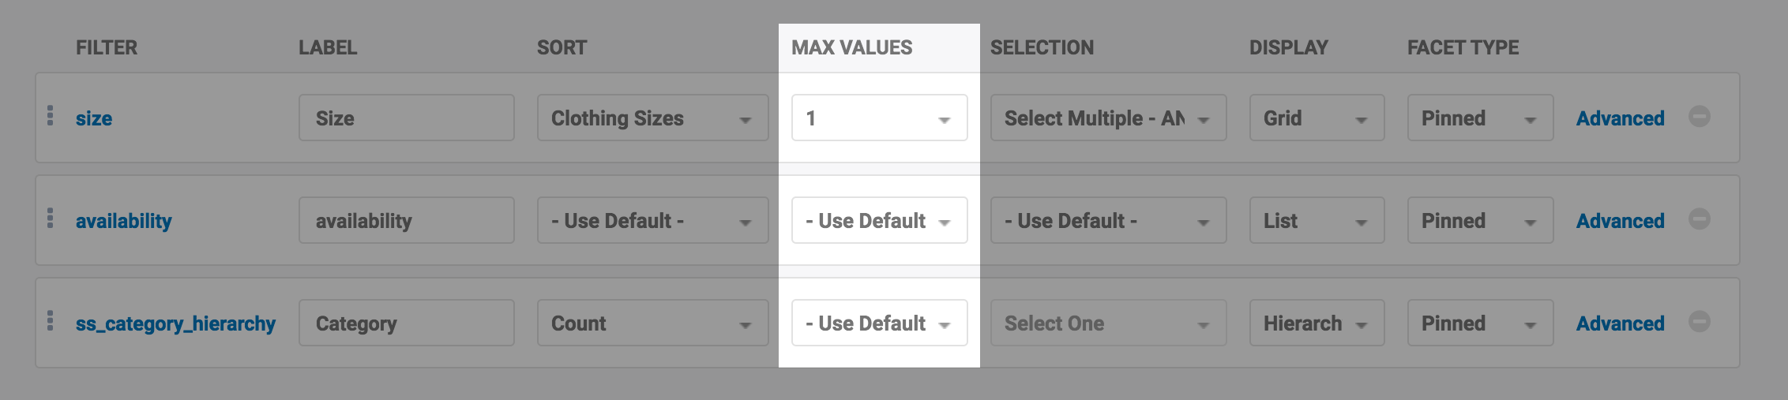This screenshot has height=400, width=1788.
Task: Remove the size filter row
Action: (1700, 117)
